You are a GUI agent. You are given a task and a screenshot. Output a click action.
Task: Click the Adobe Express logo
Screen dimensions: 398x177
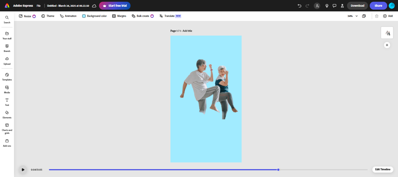pyautogui.click(x=7, y=6)
